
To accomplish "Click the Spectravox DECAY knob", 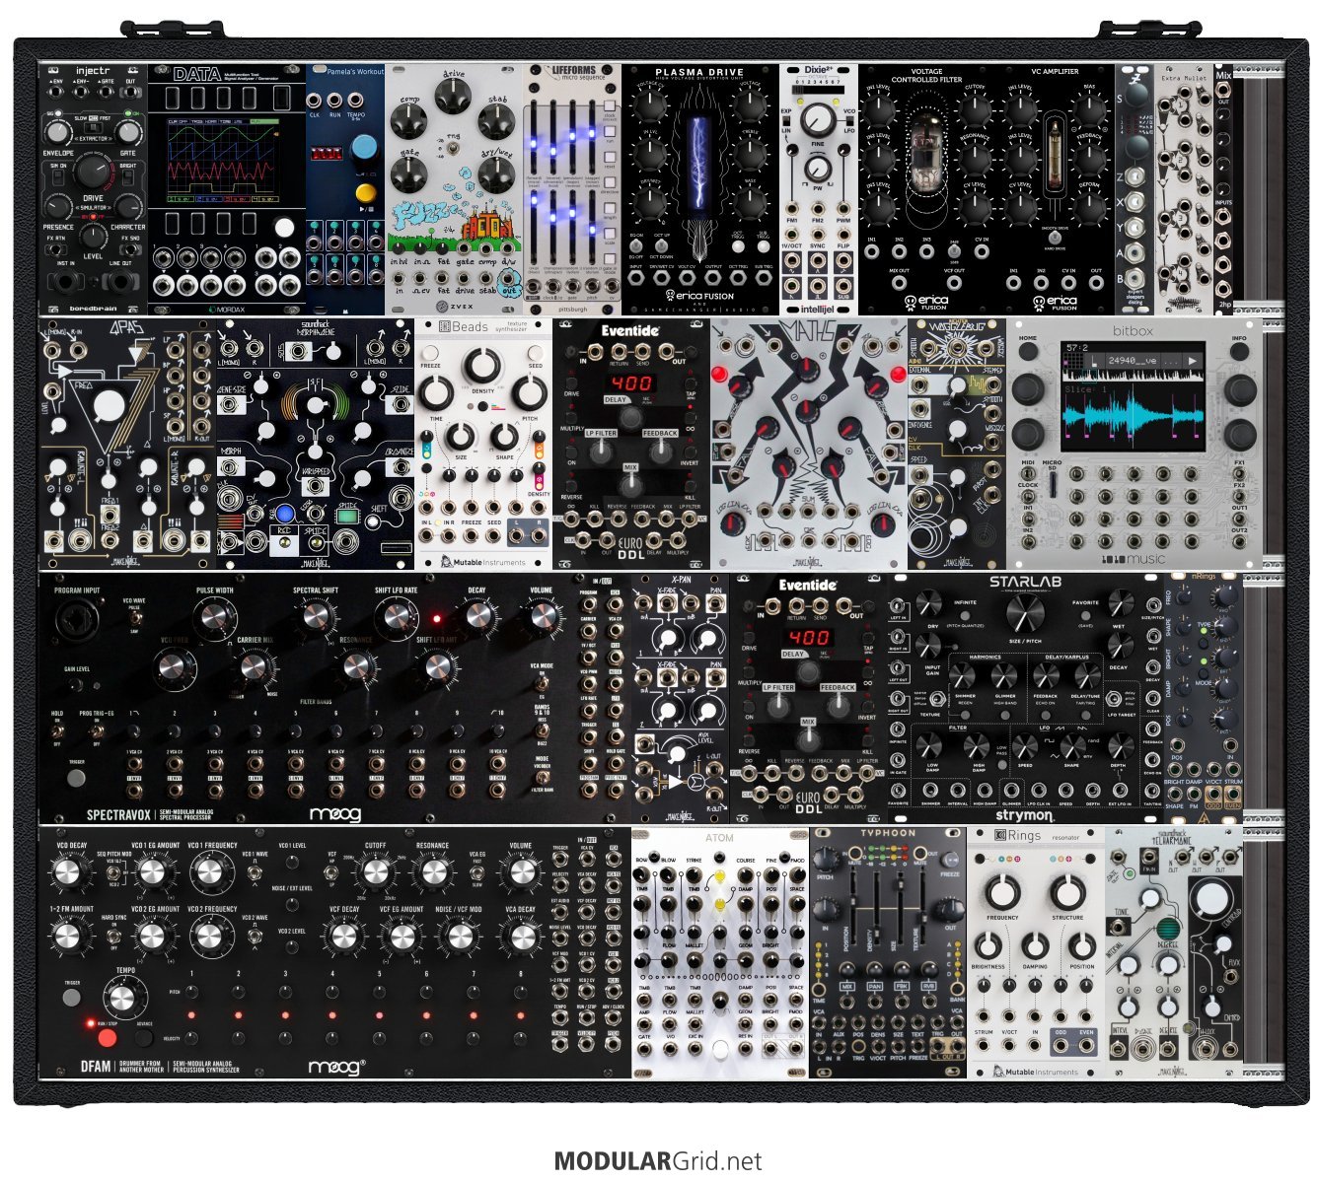I will coord(477,616).
